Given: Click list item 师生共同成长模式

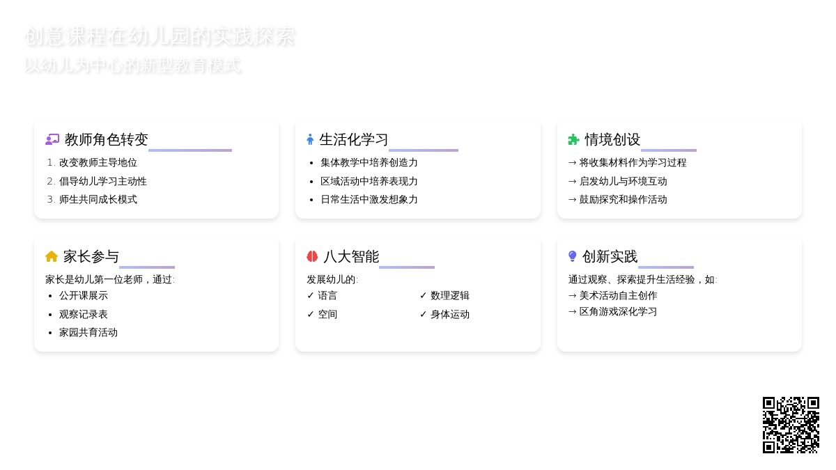Looking at the screenshot, I should [x=98, y=199].
